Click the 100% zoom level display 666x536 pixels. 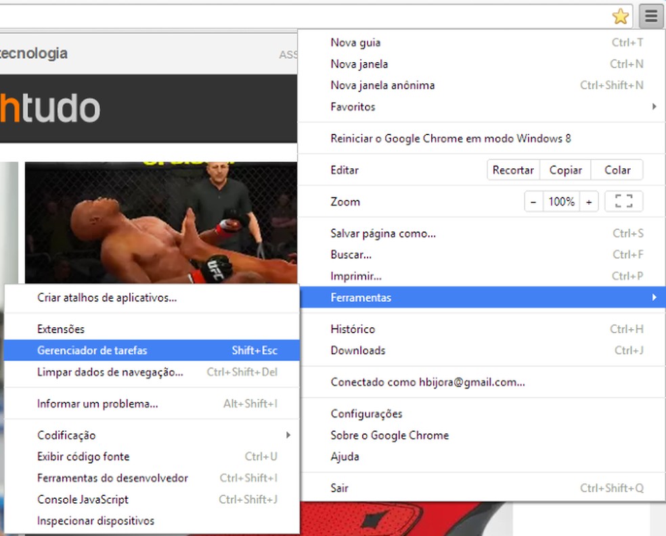tap(560, 201)
